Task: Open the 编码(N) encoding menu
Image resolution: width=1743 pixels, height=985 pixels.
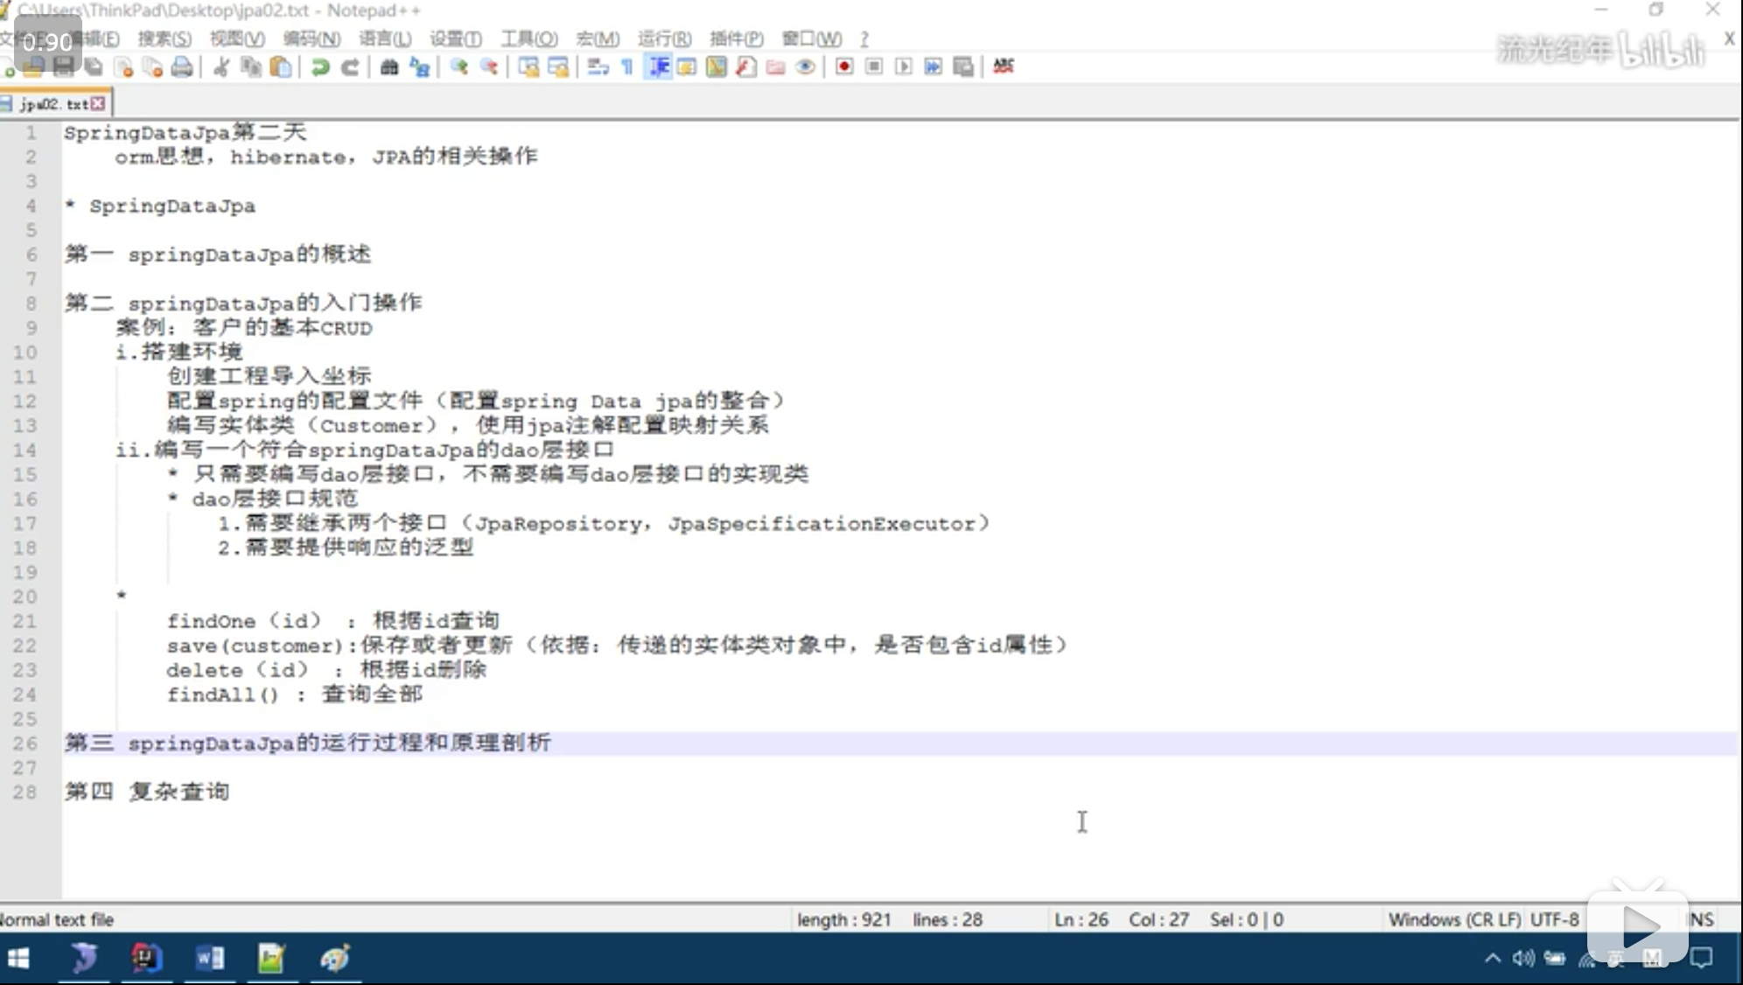Action: (x=311, y=38)
